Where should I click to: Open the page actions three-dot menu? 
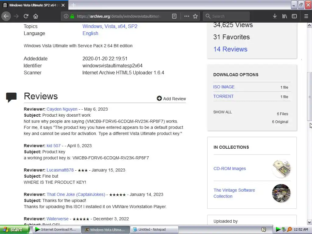pyautogui.click(x=187, y=16)
